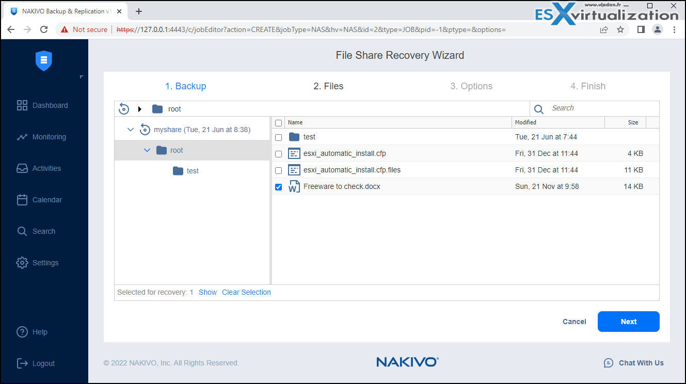Image resolution: width=686 pixels, height=384 pixels.
Task: Click Clear Selection link
Action: click(246, 292)
